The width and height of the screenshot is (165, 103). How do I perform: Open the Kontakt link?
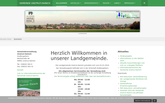pyautogui.click(x=20, y=70)
